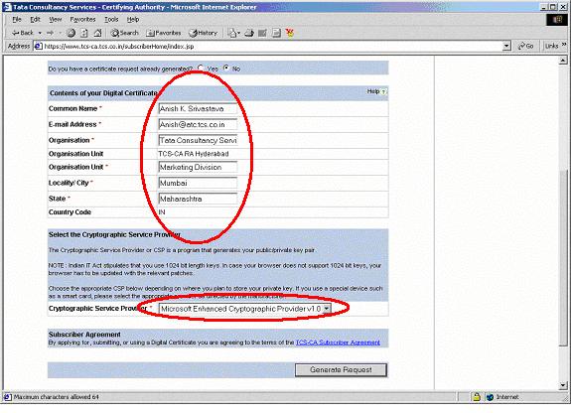Open the View menu
Screen dimensions: 571x413
56,19
